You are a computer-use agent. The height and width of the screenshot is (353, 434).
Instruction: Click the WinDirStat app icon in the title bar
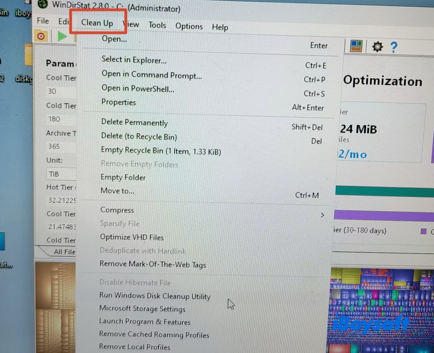[x=43, y=3]
